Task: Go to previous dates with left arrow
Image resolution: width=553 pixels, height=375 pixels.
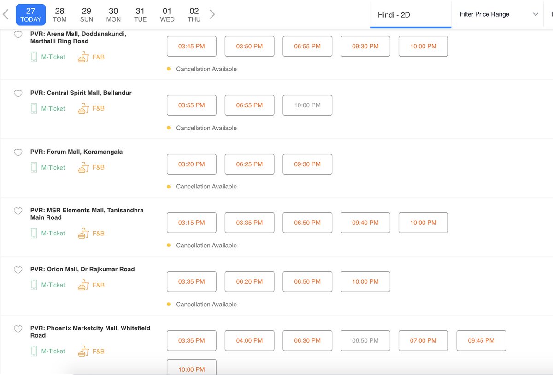Action: click(6, 14)
